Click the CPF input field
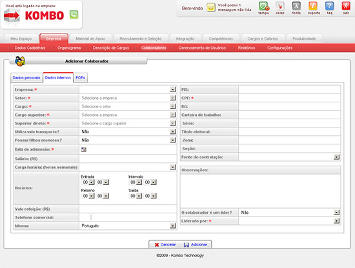Viewport: 355px width, 268px height. click(289, 98)
